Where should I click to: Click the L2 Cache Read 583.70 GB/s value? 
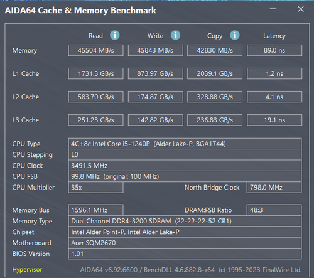point(95,97)
